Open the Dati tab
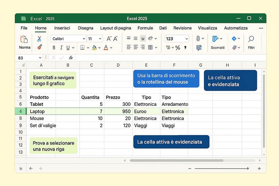279x186 pixels. coord(163,28)
